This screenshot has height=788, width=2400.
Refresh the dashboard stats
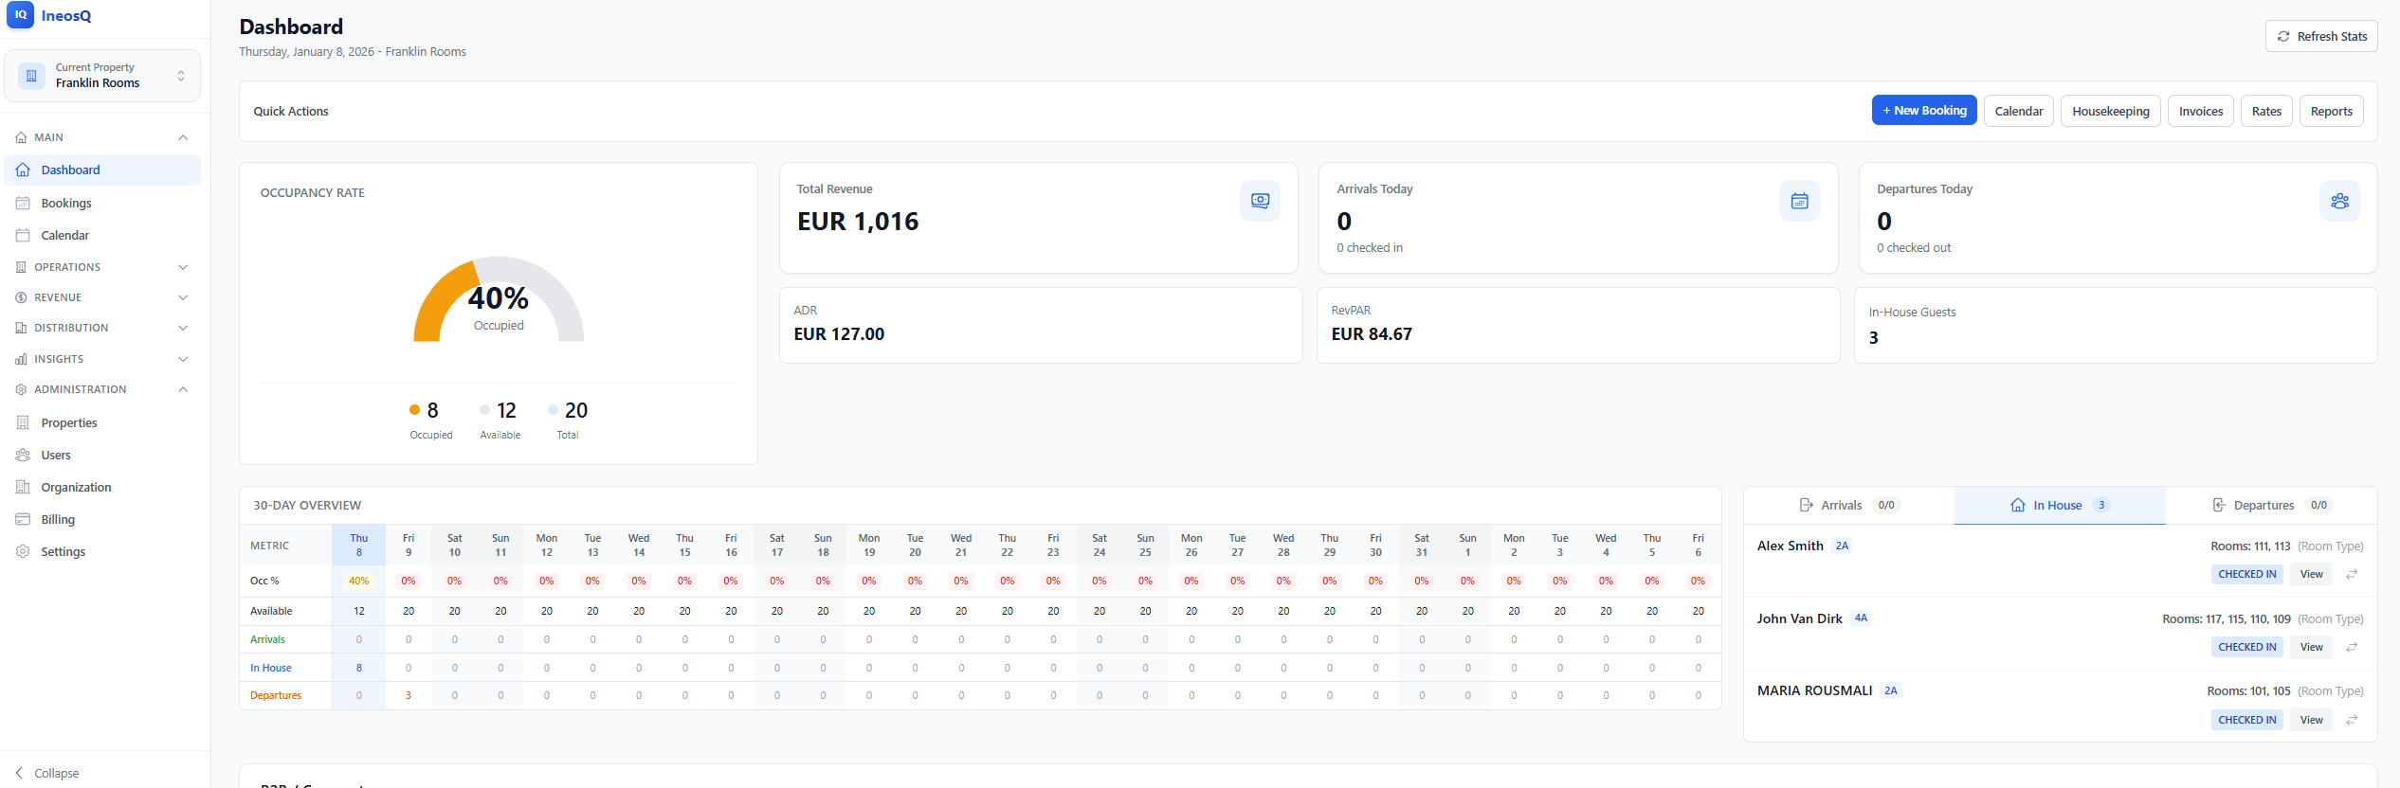pyautogui.click(x=2320, y=36)
